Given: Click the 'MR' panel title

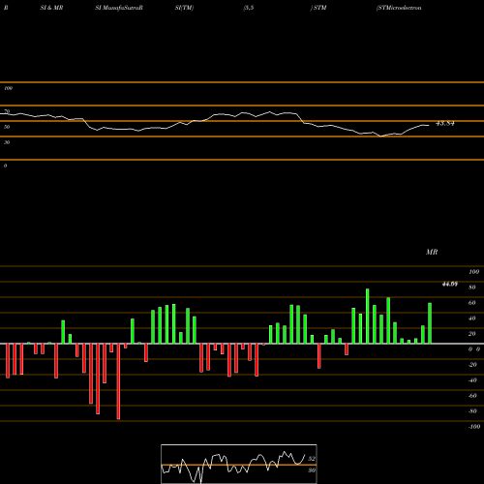Looking at the screenshot, I should click(432, 252).
